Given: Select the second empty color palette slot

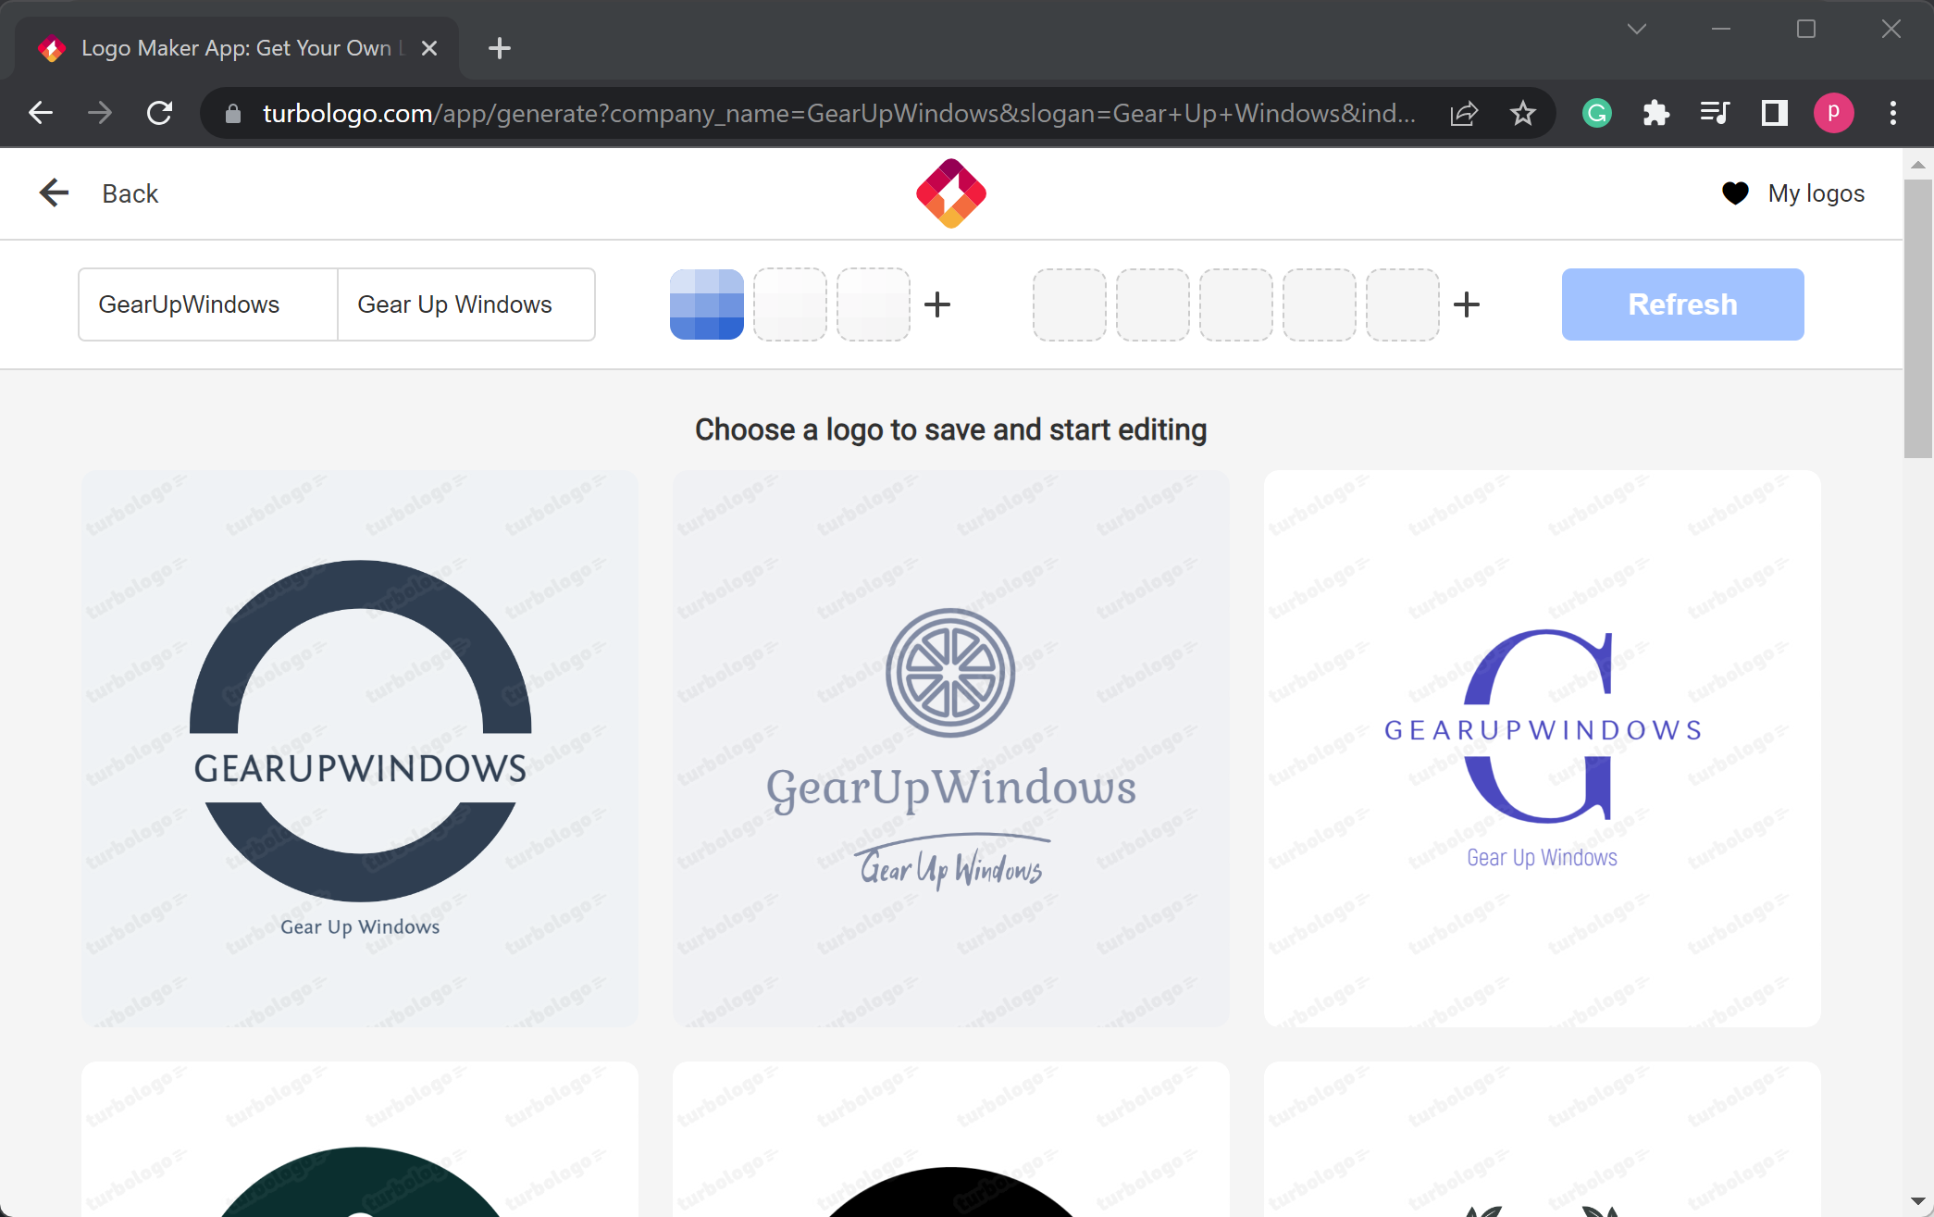Looking at the screenshot, I should [790, 304].
